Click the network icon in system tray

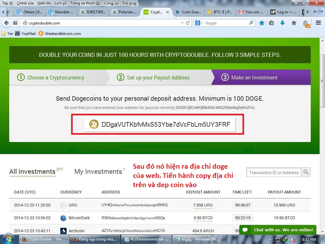[x=277, y=240]
